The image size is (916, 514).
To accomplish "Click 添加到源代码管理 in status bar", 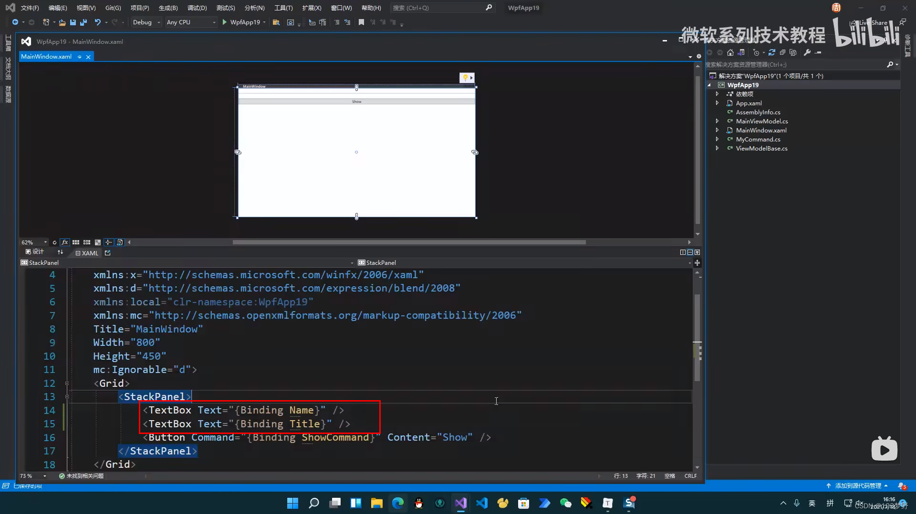I will point(857,486).
